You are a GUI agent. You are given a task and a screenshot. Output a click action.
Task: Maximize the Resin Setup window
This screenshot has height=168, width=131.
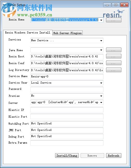pos(116,5)
